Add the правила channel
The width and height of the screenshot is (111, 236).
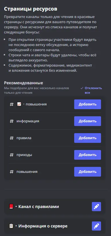[x=88, y=138]
